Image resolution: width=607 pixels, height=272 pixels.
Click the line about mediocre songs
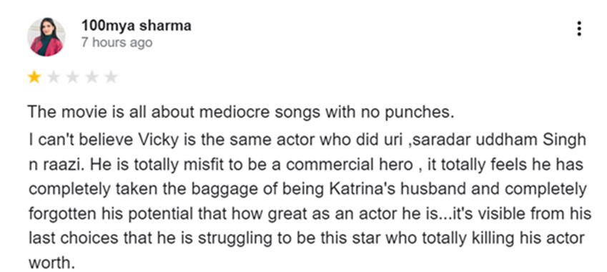coord(241,112)
